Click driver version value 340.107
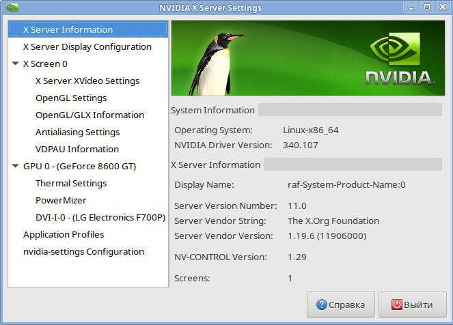 [301, 145]
